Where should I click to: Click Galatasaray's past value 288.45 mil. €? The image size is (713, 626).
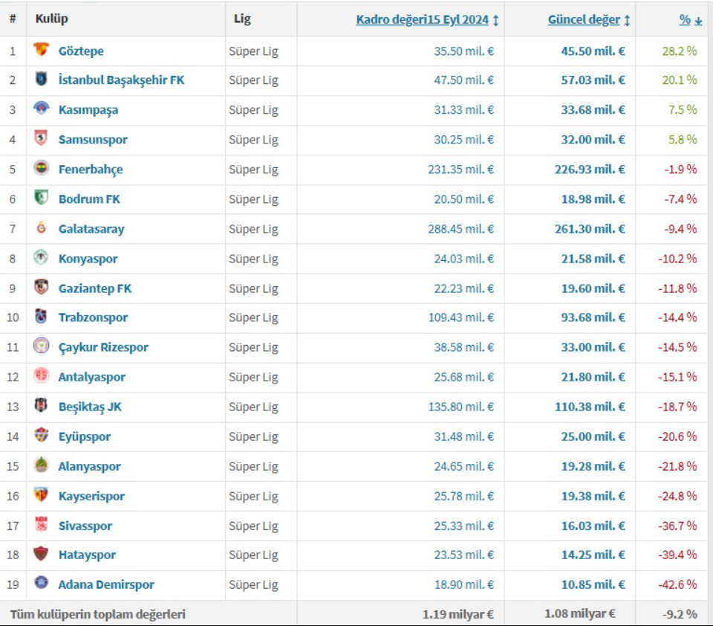460,229
